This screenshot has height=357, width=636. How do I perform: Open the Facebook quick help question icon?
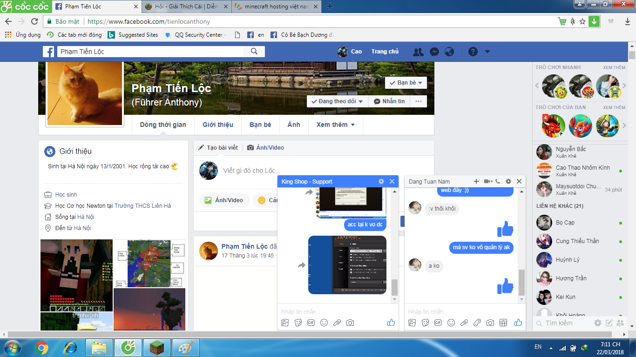473,52
